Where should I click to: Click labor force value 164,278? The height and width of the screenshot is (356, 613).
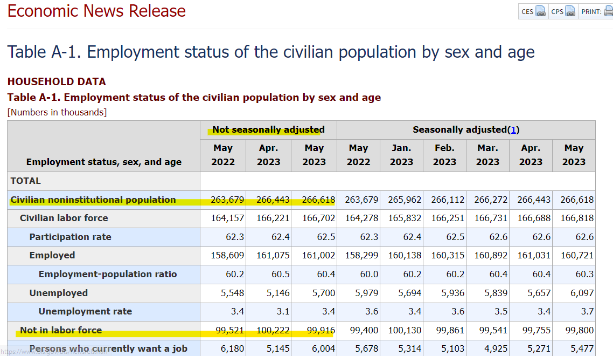[361, 218]
